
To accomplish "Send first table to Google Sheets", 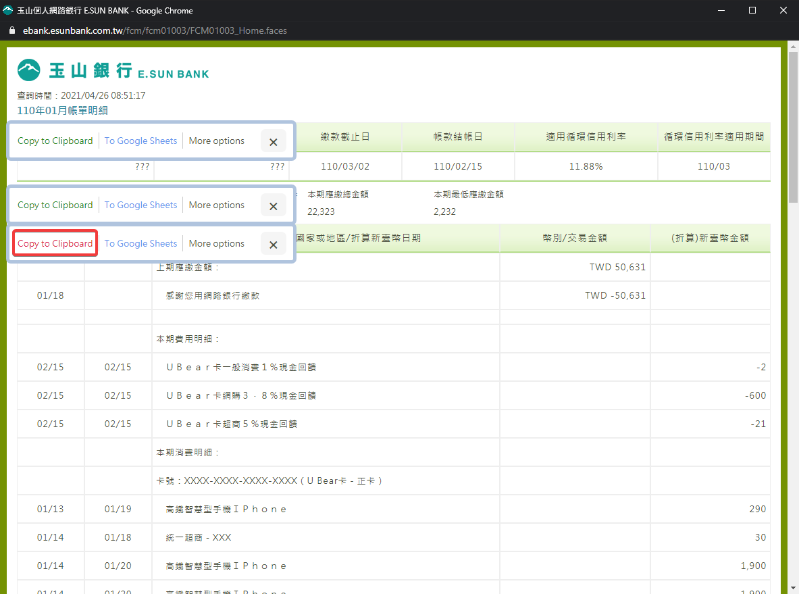I will pyautogui.click(x=140, y=141).
